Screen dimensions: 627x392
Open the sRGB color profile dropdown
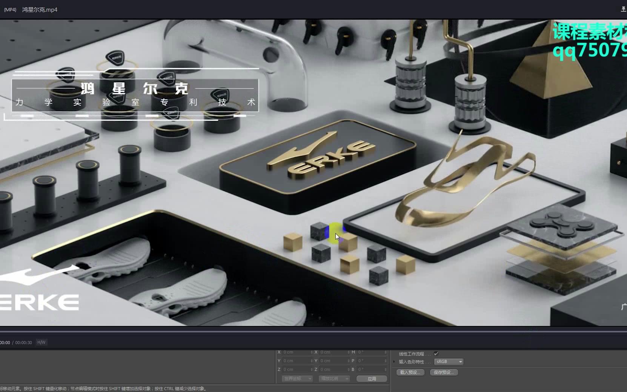click(x=449, y=362)
